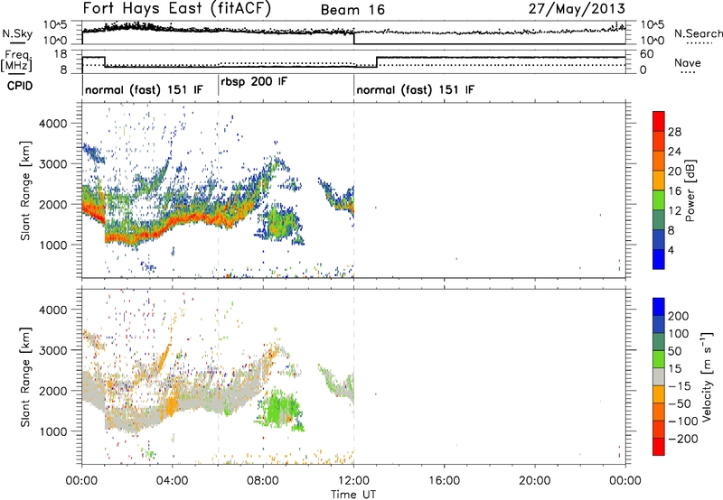Select the '12' power colorbar label
Image resolution: width=723 pixels, height=500 pixels.
click(674, 211)
